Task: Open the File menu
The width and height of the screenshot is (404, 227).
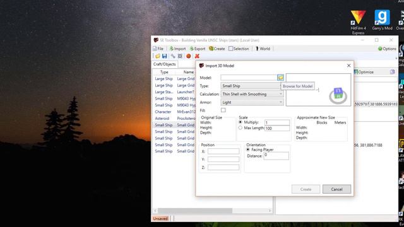Action: (x=158, y=49)
